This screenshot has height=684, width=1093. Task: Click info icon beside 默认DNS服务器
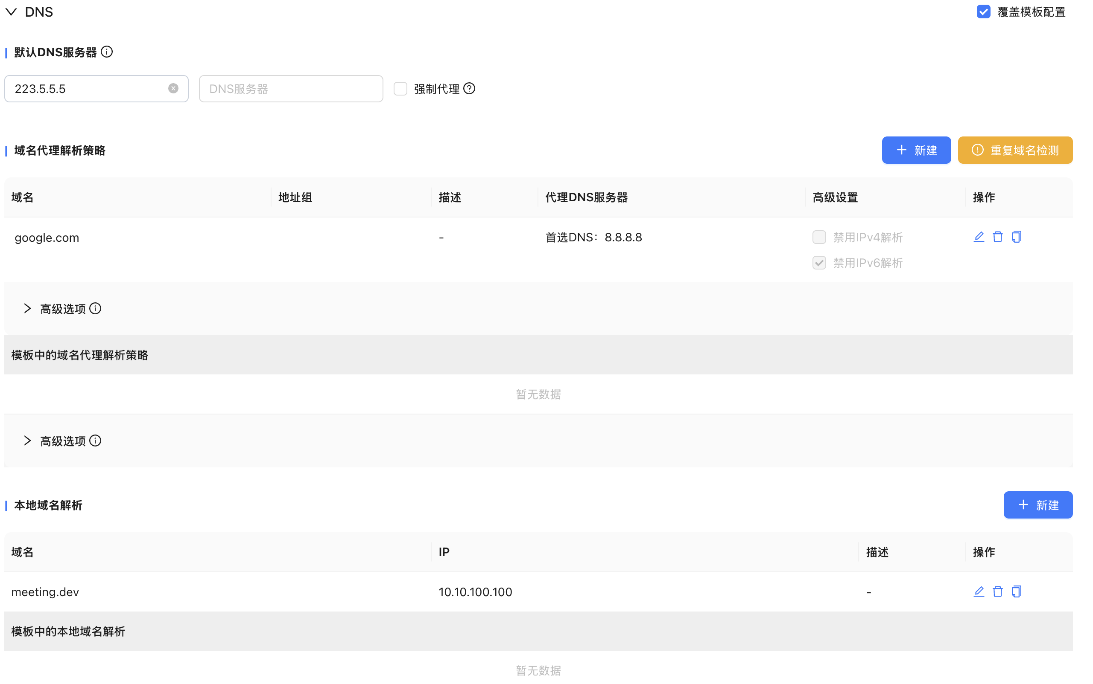click(107, 52)
